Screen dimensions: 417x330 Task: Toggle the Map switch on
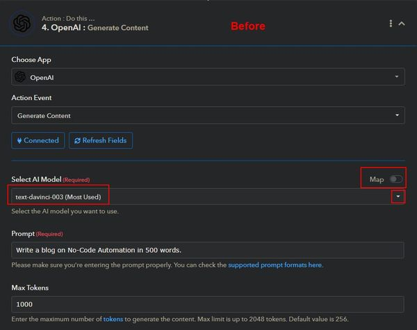point(396,179)
